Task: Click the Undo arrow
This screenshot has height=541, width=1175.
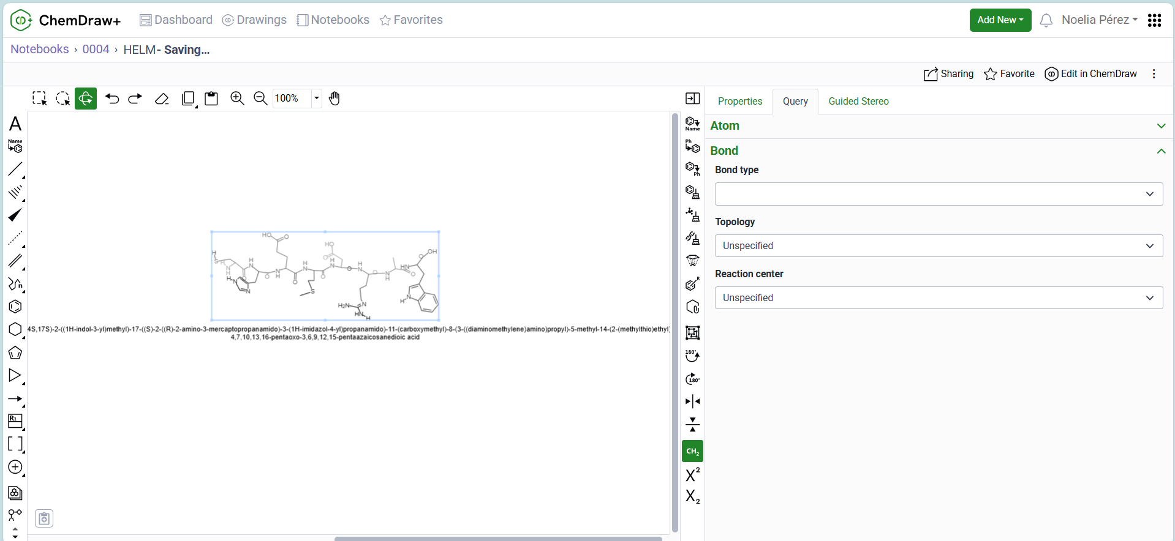Action: coord(112,99)
